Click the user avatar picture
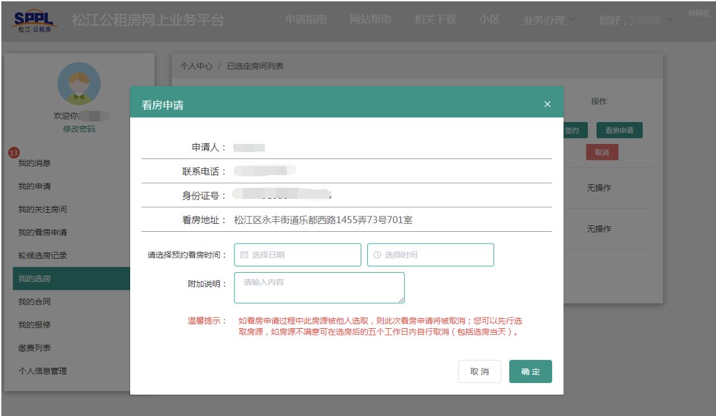This screenshot has width=716, height=416. (79, 84)
